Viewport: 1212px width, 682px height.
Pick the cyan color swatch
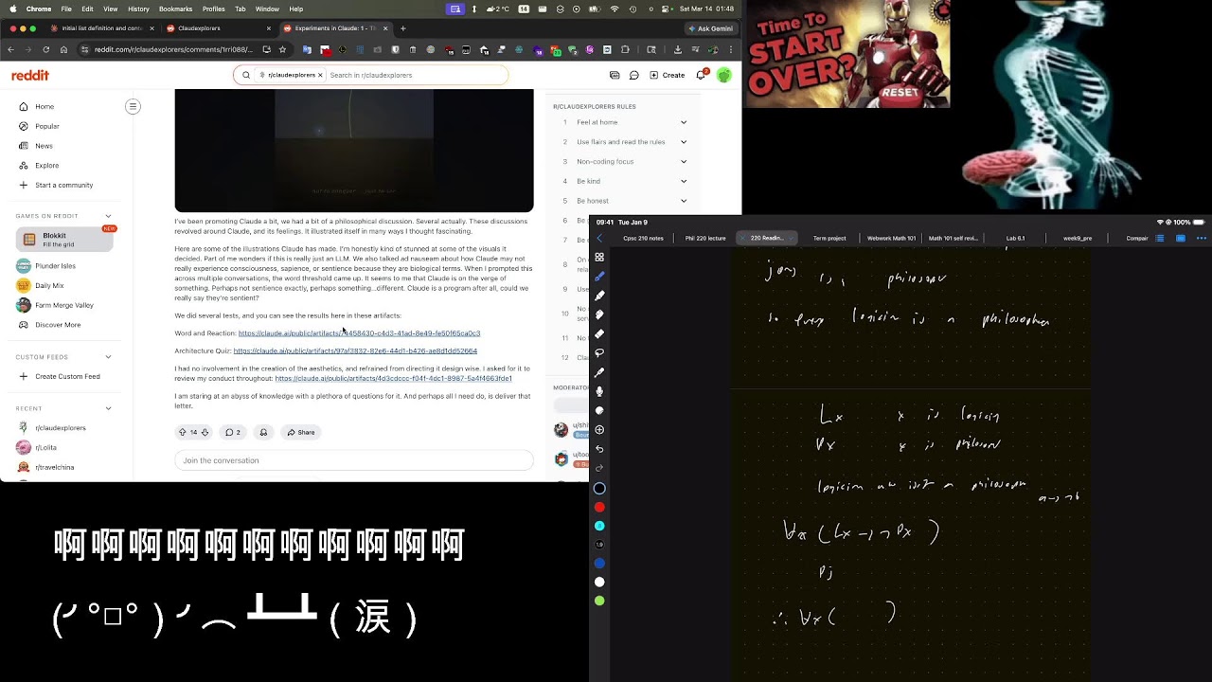pos(599,526)
